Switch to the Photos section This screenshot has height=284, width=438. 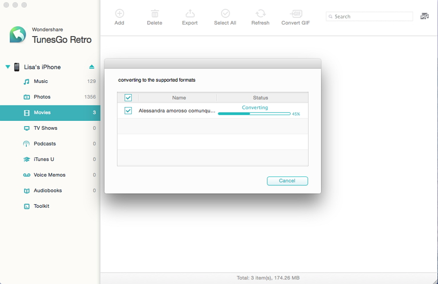pos(42,97)
